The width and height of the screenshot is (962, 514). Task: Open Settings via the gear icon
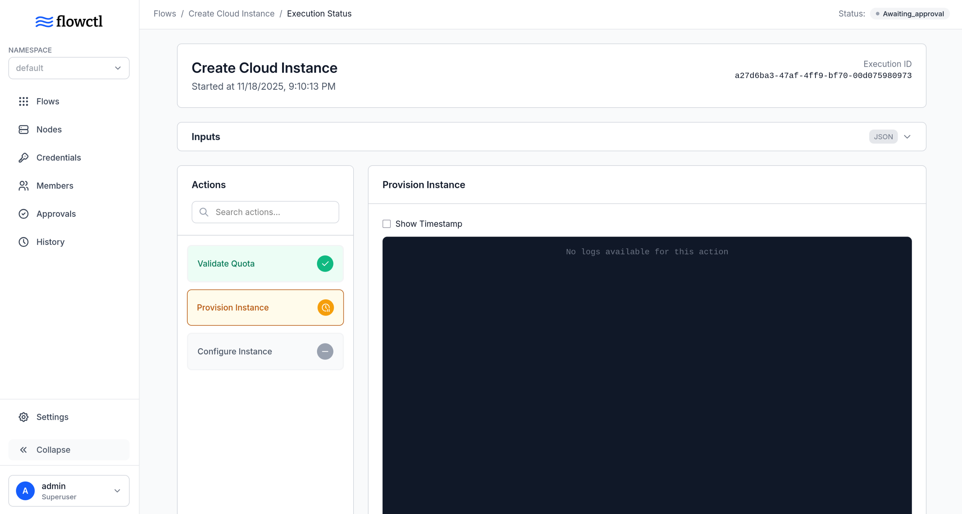23,417
